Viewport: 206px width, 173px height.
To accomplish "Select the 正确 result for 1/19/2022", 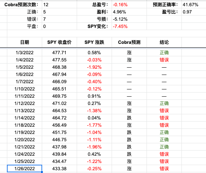I will (164, 132).
